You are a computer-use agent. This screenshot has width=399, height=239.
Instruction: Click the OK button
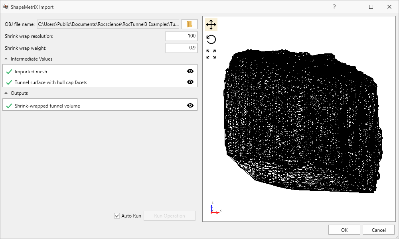[344, 230]
